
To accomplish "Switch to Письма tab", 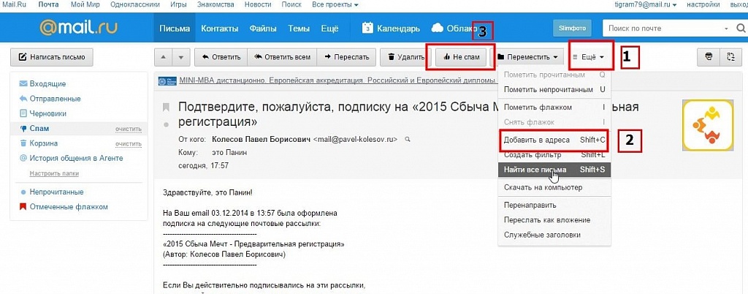I will pyautogui.click(x=175, y=29).
